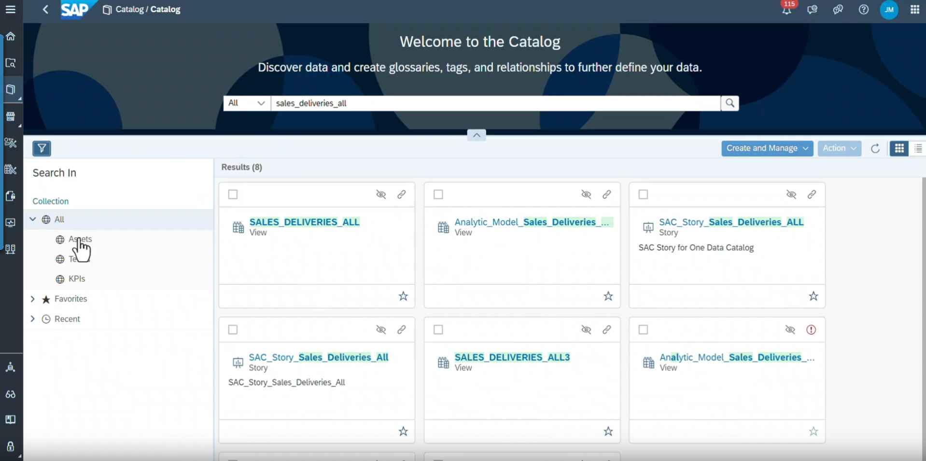The height and width of the screenshot is (461, 926).
Task: Tick checkbox on SALES_DELIVERIES_ALL3 card
Action: [x=438, y=330]
